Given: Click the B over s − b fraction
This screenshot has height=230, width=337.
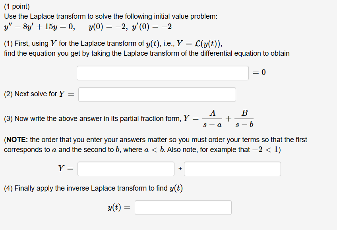Looking at the screenshot, I should click(x=244, y=119).
